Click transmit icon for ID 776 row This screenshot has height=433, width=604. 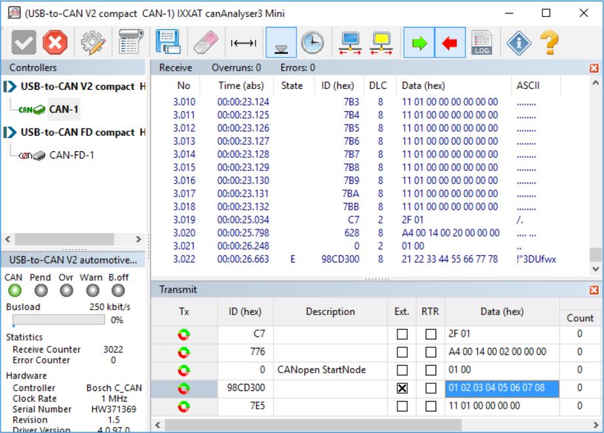point(184,352)
